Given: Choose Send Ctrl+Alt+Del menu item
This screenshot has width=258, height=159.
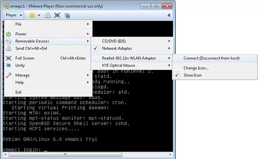Looking at the screenshot, I should tap(49, 48).
